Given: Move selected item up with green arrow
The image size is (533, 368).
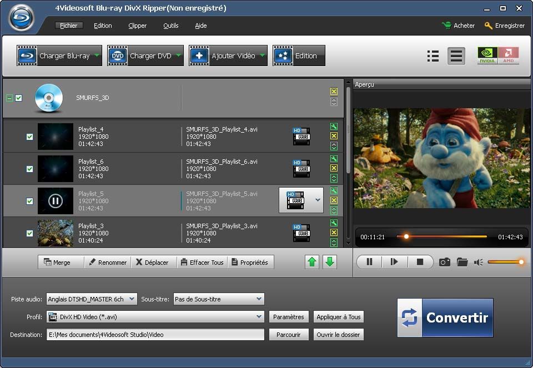Looking at the screenshot, I should (x=311, y=262).
